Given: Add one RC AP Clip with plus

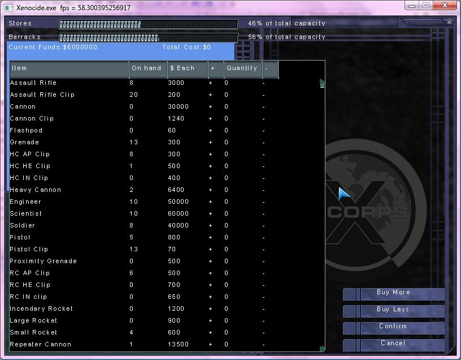Looking at the screenshot, I should pos(211,273).
